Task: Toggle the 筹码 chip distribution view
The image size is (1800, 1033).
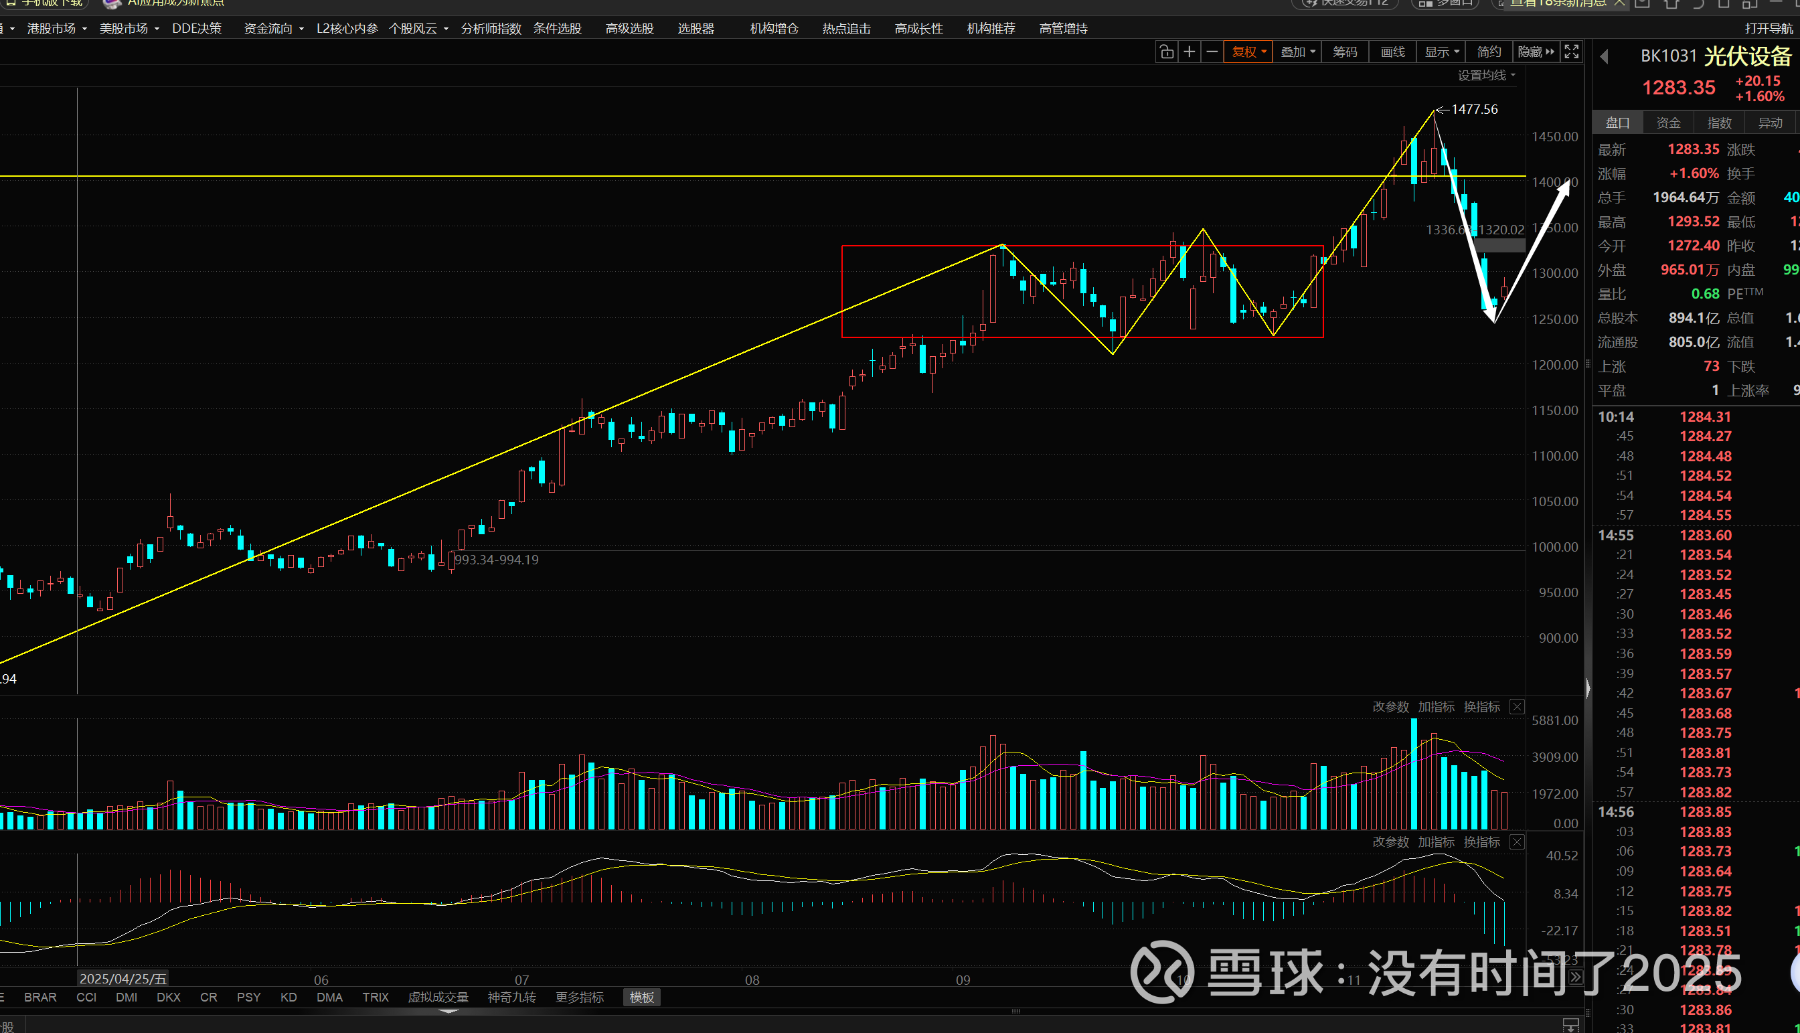Action: 1345,52
